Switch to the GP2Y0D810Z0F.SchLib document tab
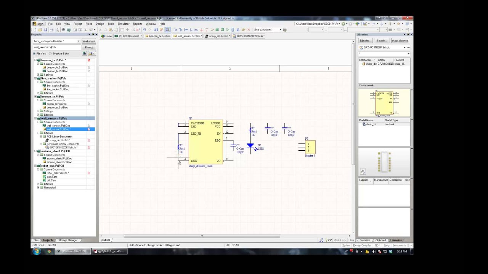Viewport: 488px width, 274px height. click(x=249, y=36)
